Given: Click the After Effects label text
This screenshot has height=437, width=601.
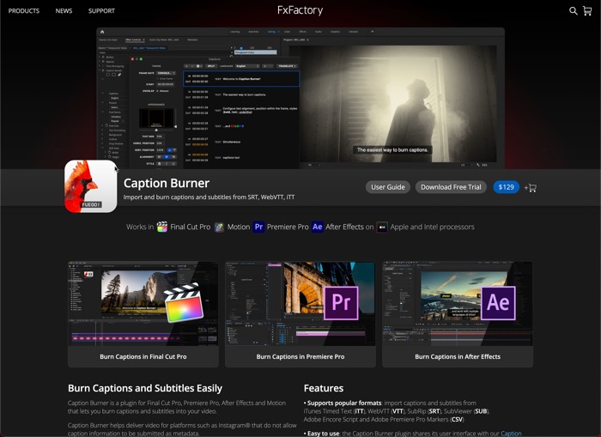Looking at the screenshot, I should pyautogui.click(x=344, y=227).
